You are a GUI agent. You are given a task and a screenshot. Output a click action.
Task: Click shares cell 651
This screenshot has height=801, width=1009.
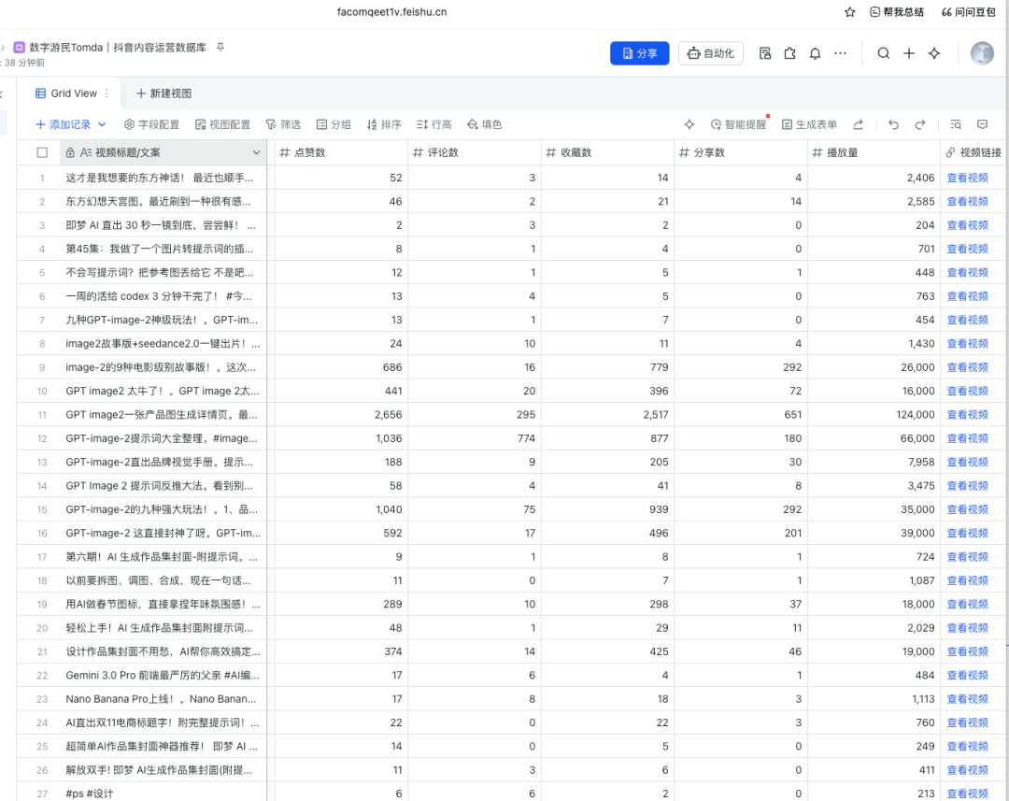point(741,415)
